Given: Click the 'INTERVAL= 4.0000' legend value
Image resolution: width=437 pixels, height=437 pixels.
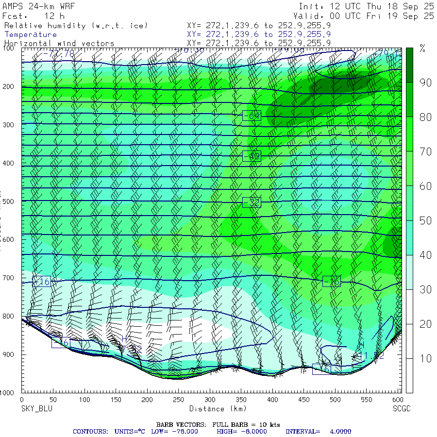Looking at the screenshot, I should pos(318,432).
